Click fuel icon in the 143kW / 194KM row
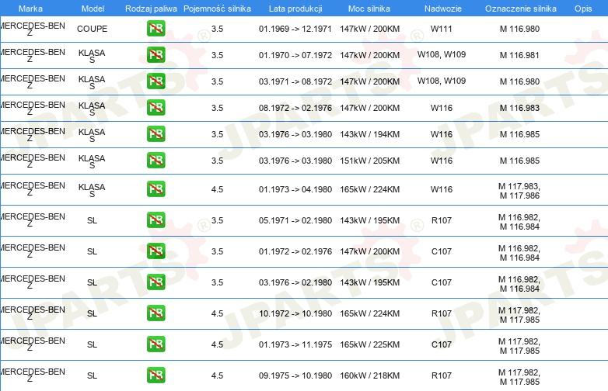This screenshot has width=608, height=391. click(x=155, y=133)
